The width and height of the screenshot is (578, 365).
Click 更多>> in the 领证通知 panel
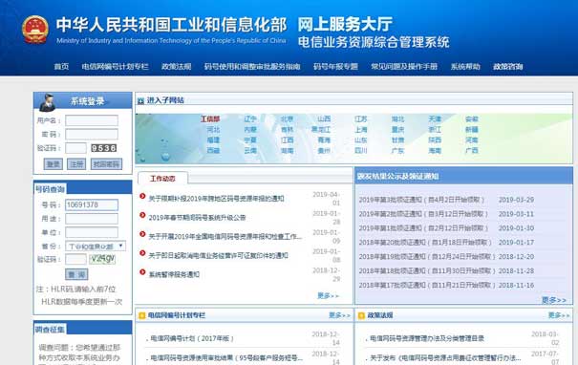tap(554, 300)
